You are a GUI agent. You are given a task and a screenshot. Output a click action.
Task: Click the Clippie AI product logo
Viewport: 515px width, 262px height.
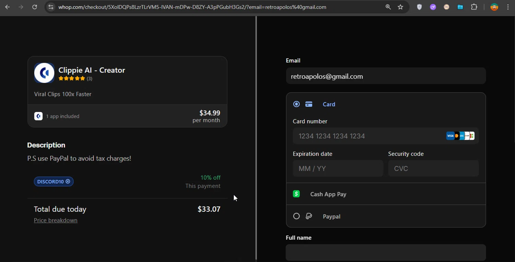point(44,73)
